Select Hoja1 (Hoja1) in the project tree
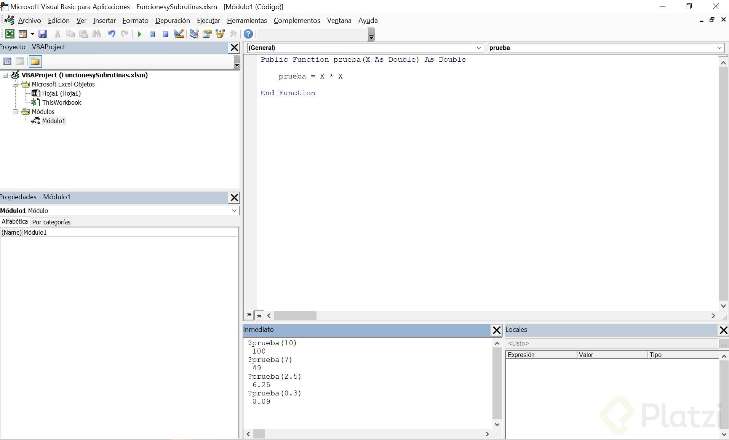The width and height of the screenshot is (729, 440). (61, 93)
